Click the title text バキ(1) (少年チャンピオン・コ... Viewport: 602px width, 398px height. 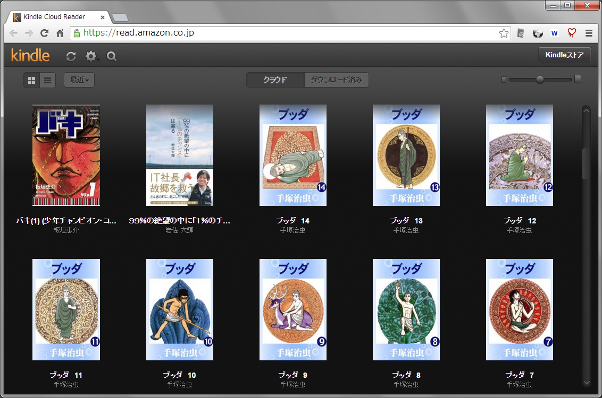[66, 221]
